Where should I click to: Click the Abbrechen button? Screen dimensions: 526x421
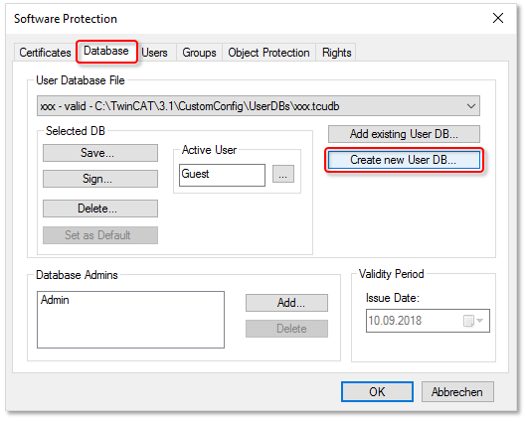pyautogui.click(x=457, y=392)
